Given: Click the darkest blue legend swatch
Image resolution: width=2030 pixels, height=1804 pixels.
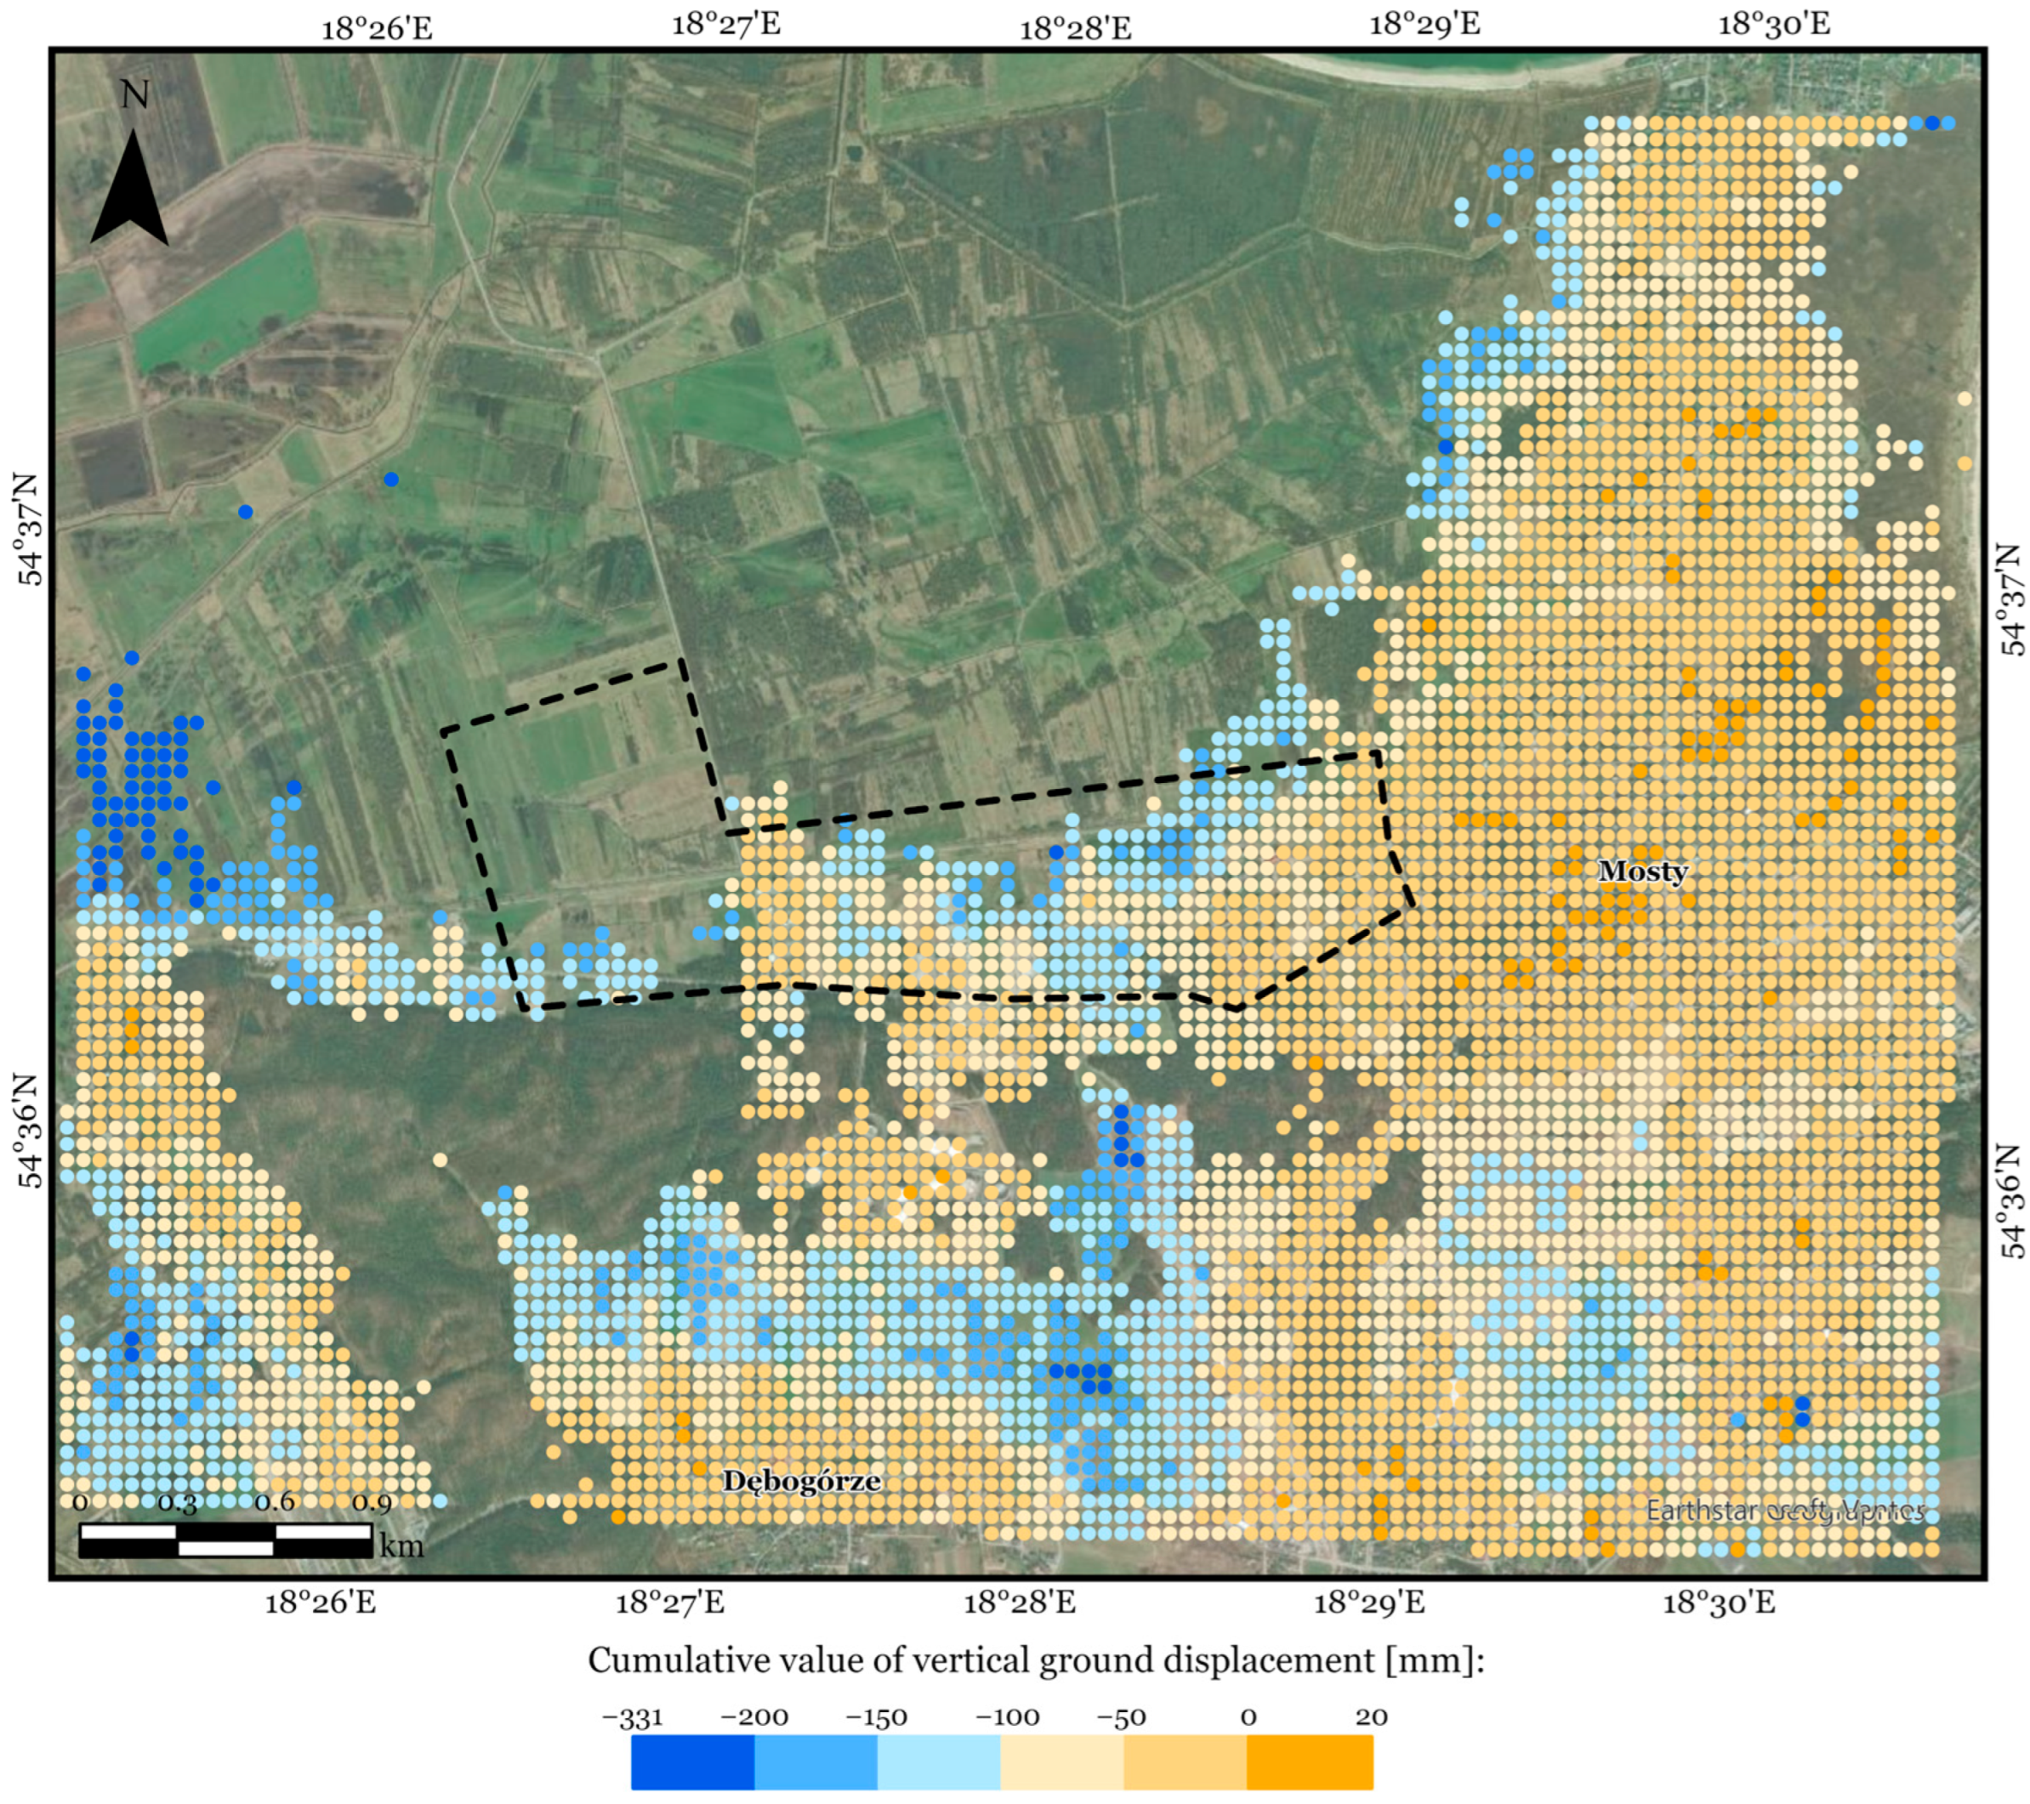Looking at the screenshot, I should coord(692,1761).
